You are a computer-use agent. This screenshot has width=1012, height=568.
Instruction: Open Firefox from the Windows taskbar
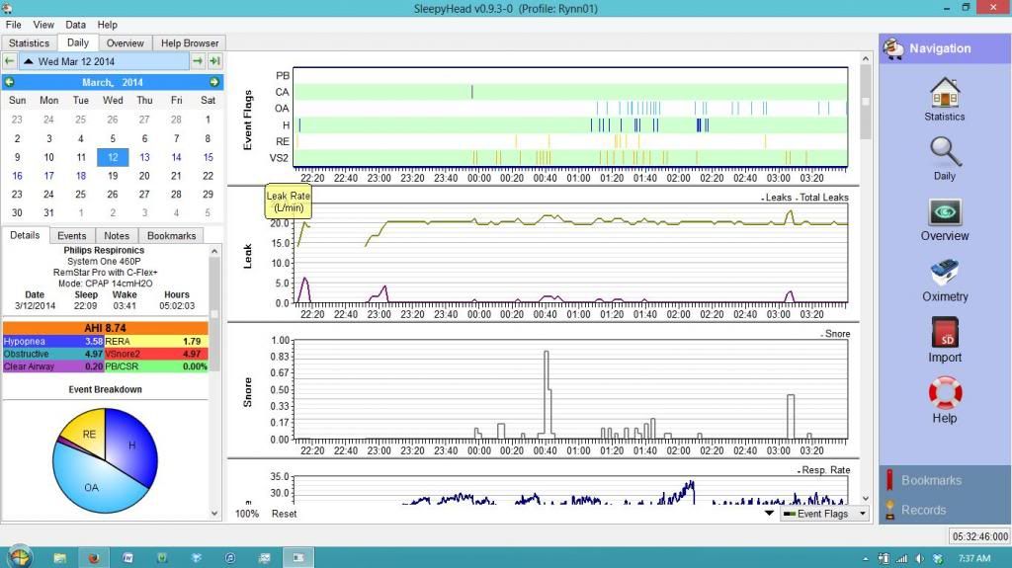coord(95,557)
